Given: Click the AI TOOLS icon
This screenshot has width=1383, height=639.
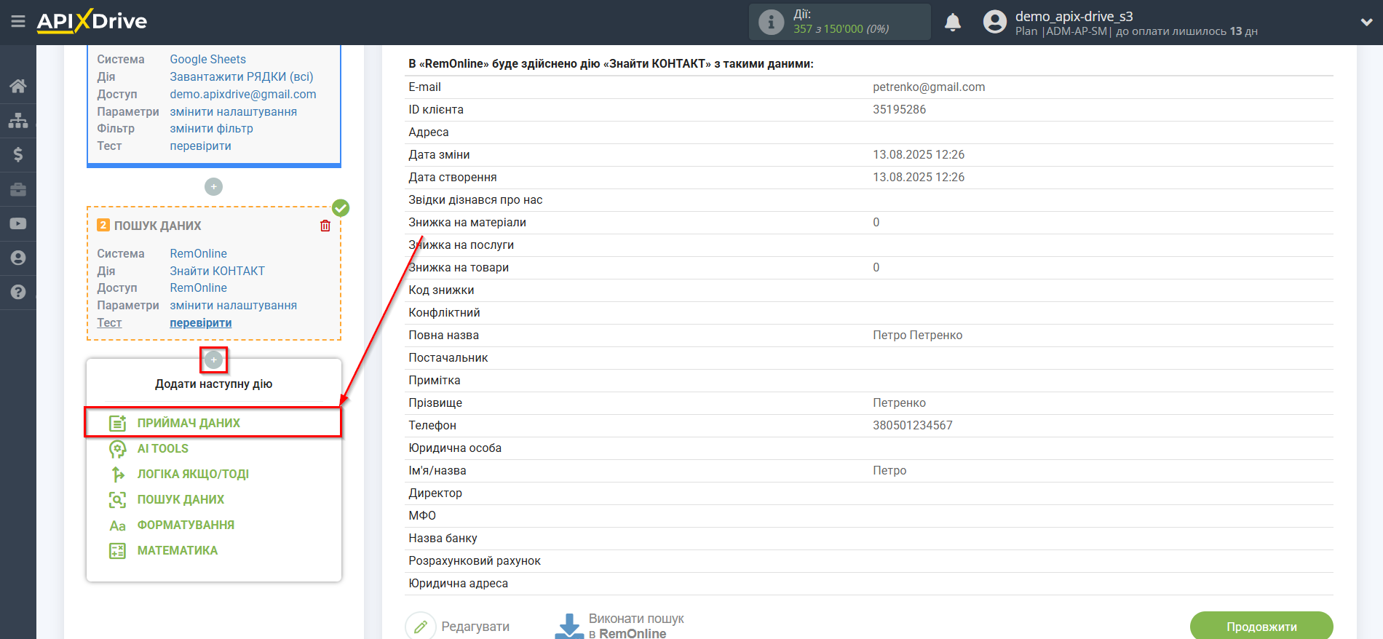Looking at the screenshot, I should click(117, 449).
